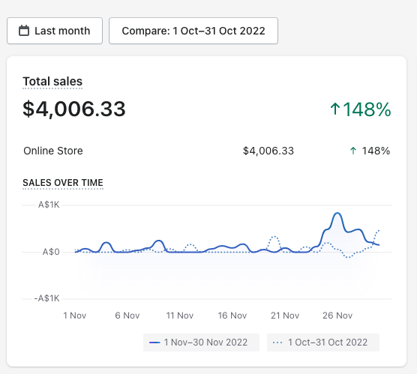Click the $4,006.33 total sales figure
The image size is (417, 374).
[x=74, y=109]
